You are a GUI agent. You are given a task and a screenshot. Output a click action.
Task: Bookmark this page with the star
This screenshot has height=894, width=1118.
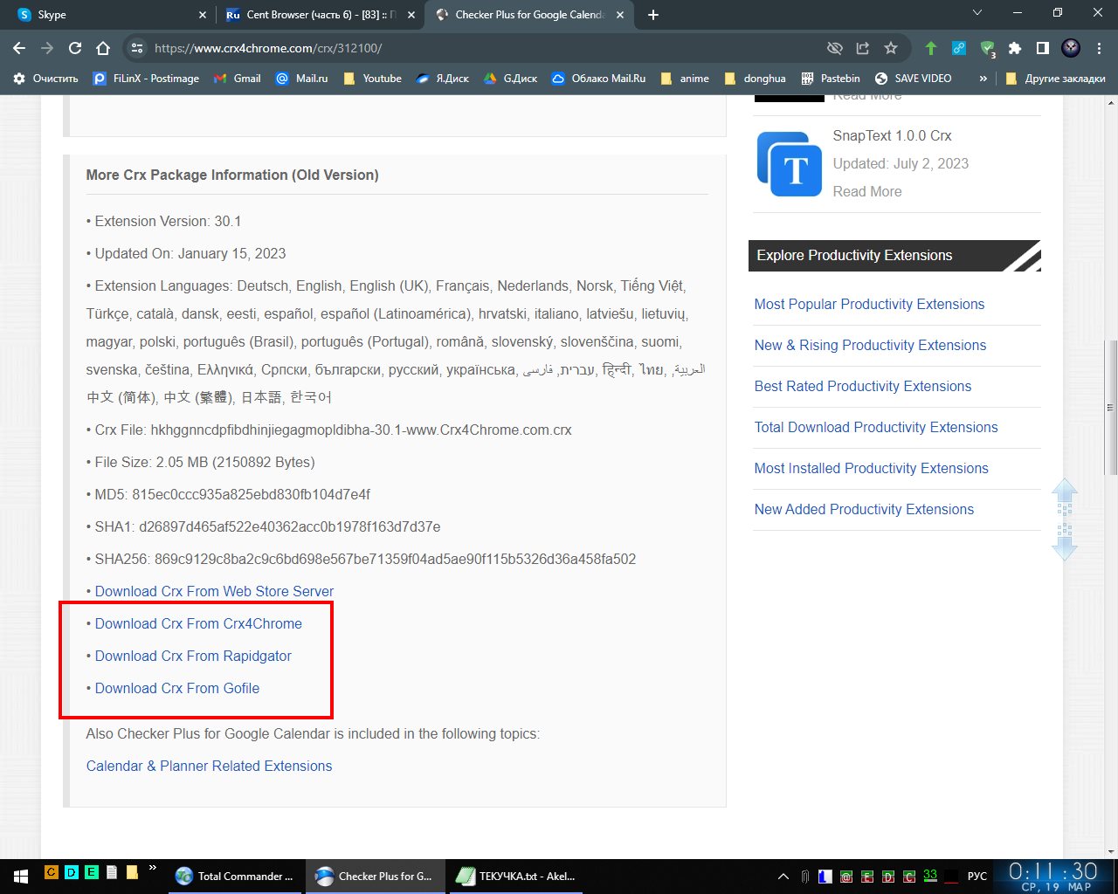[x=891, y=48]
